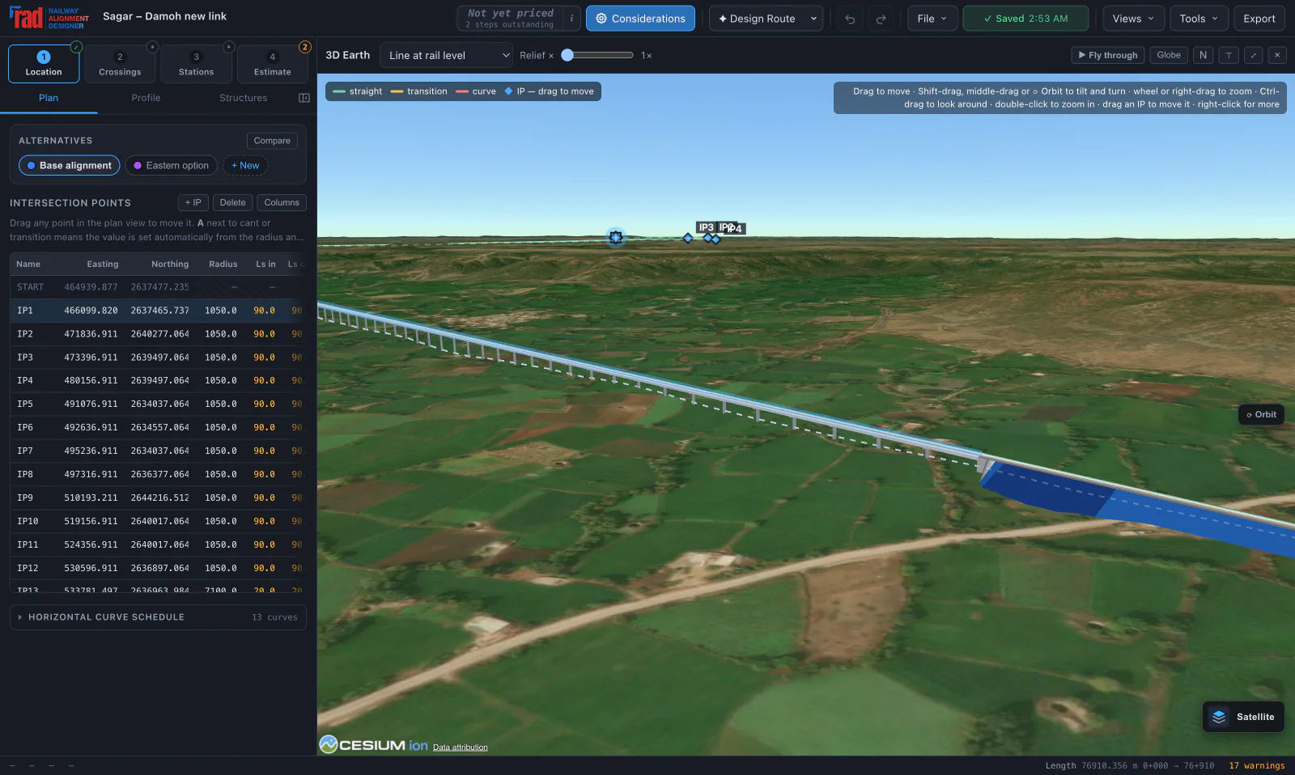Add an intersection point with + IP
1295x775 pixels.
pyautogui.click(x=193, y=202)
